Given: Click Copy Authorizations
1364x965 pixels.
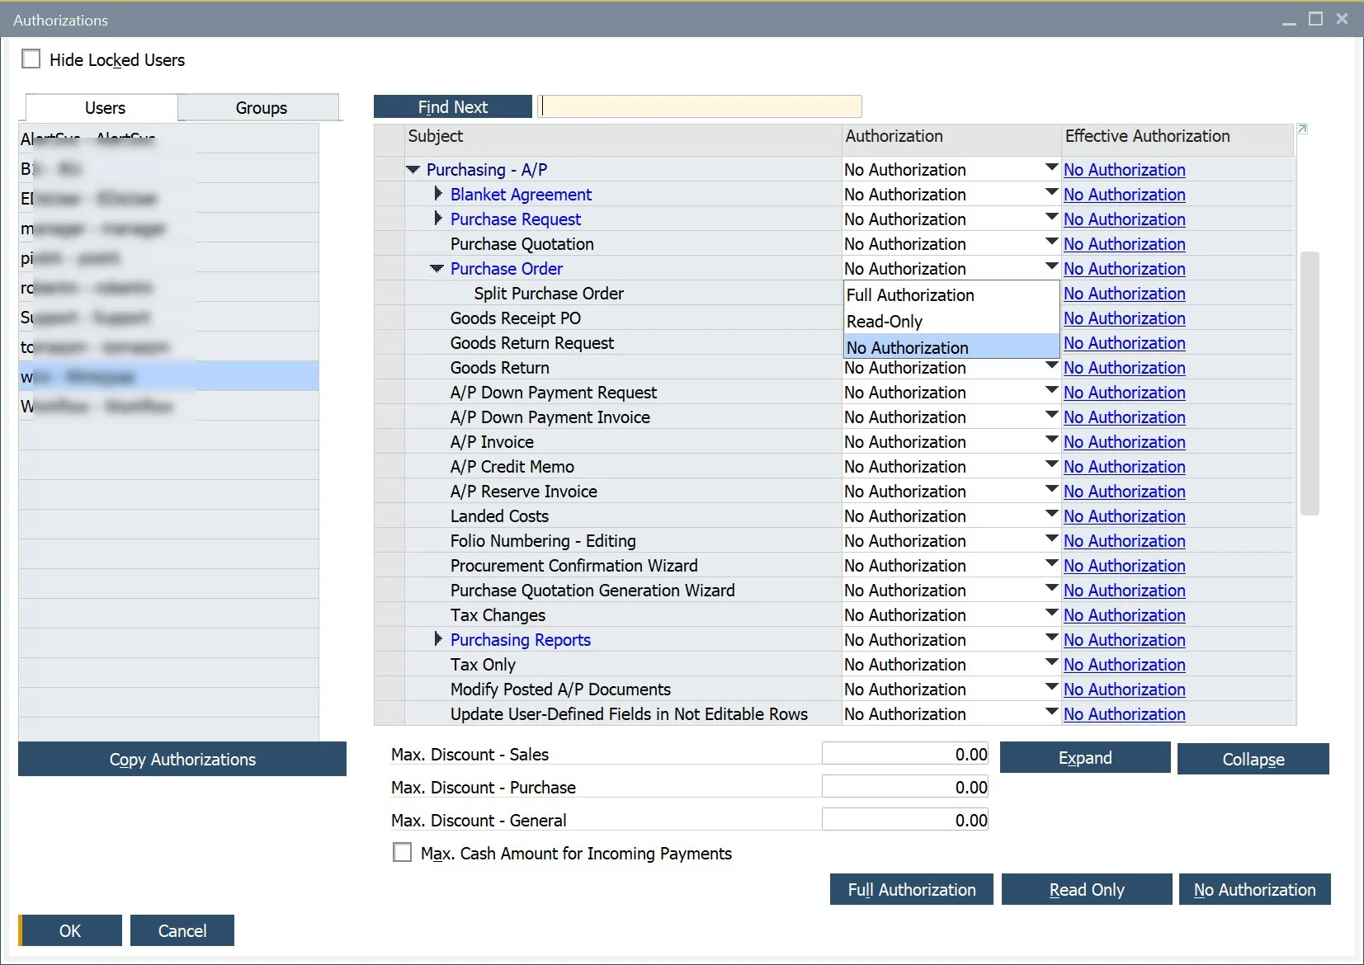Looking at the screenshot, I should click(182, 759).
